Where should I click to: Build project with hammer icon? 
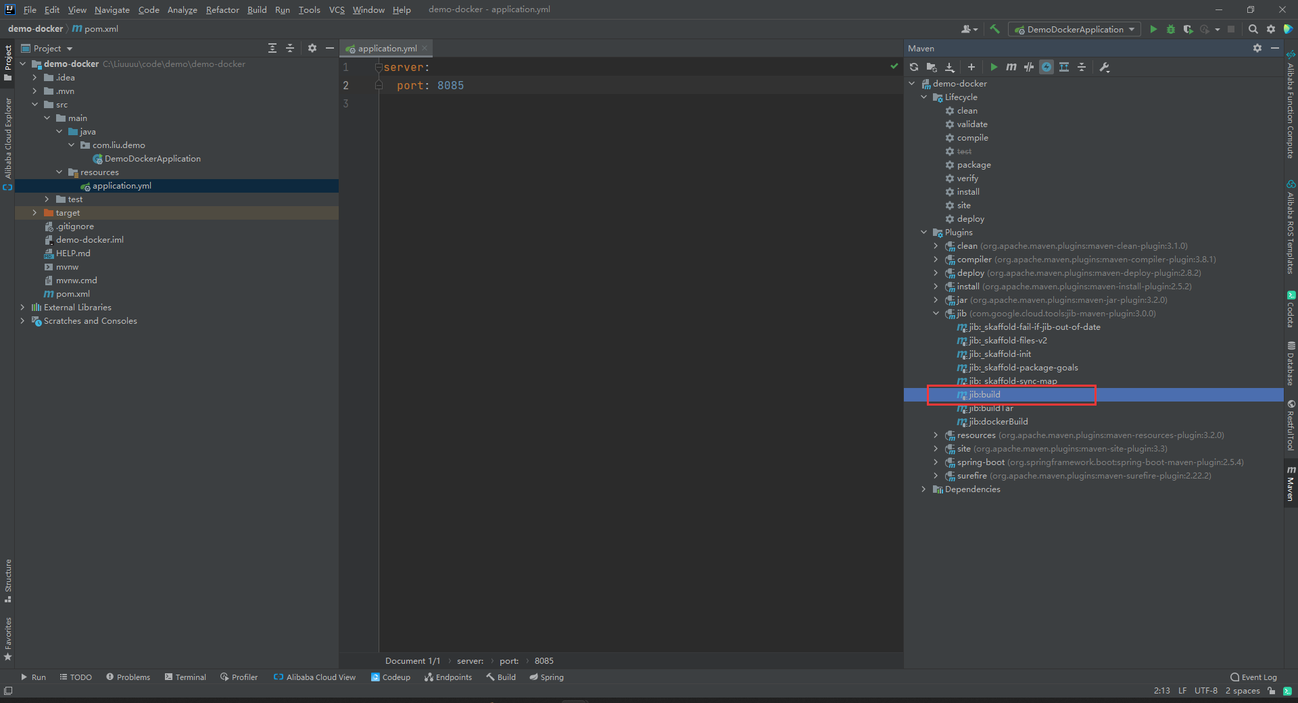(x=994, y=29)
